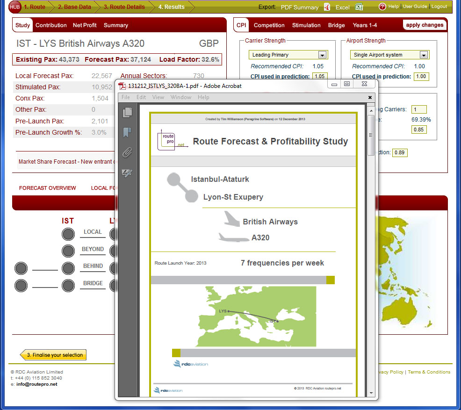Image resolution: width=461 pixels, height=410 pixels.
Task: Switch to the Bridge tab
Action: 336,25
